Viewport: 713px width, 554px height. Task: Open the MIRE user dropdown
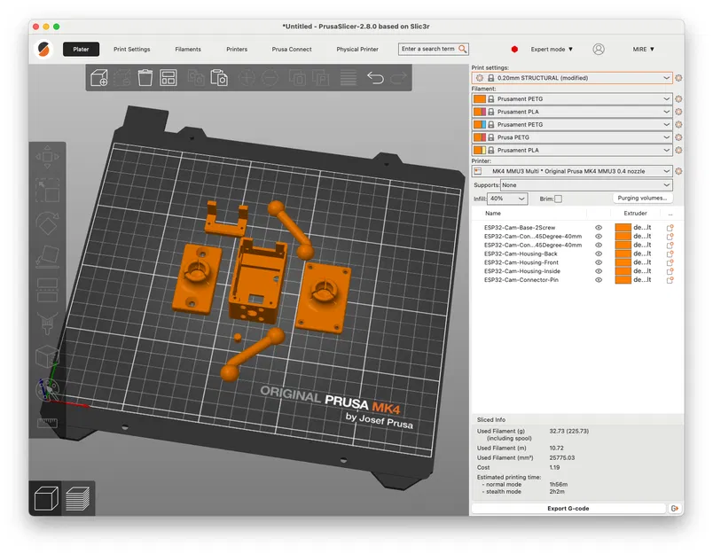[x=643, y=49]
